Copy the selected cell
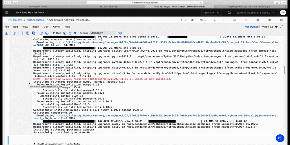This screenshot has height=145, width=290. coord(28,33)
